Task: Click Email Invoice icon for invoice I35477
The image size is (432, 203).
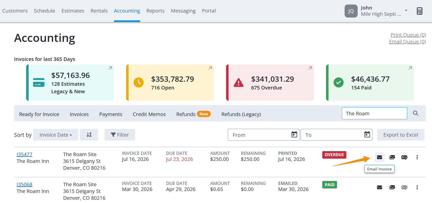Action: point(380,157)
